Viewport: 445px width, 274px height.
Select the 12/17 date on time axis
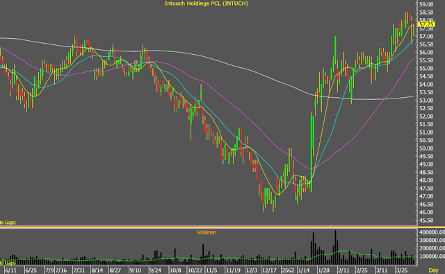coord(269,271)
